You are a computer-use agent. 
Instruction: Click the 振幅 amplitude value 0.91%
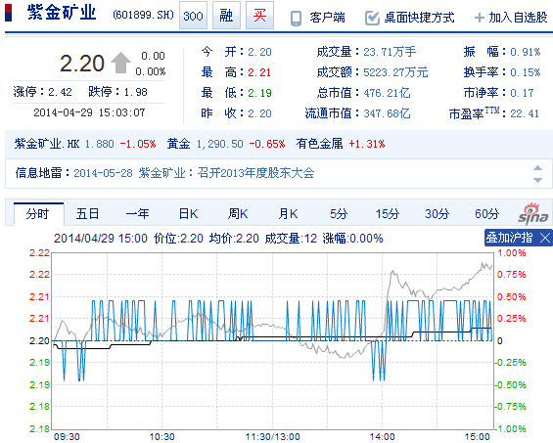point(526,52)
